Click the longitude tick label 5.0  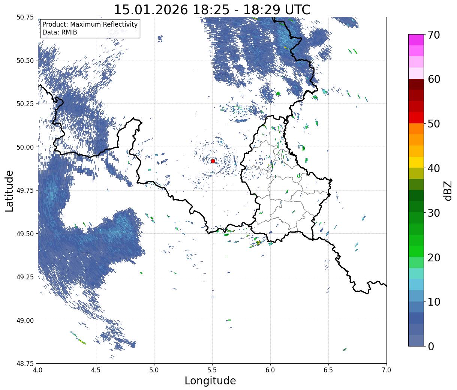click(x=154, y=370)
